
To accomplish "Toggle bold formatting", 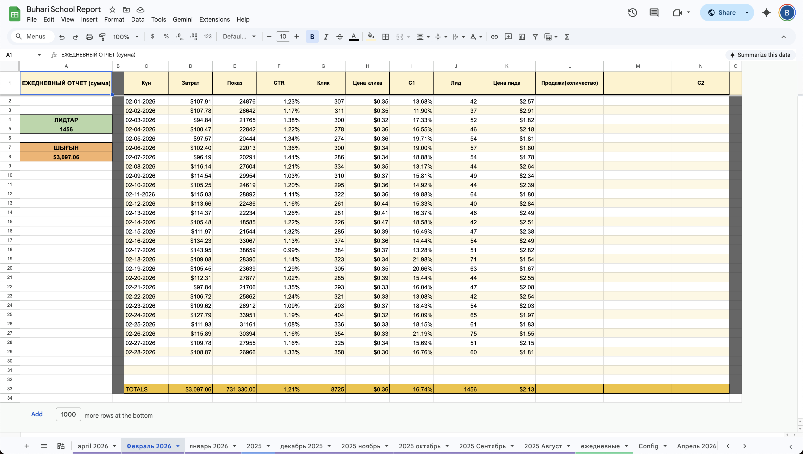I will coord(312,37).
